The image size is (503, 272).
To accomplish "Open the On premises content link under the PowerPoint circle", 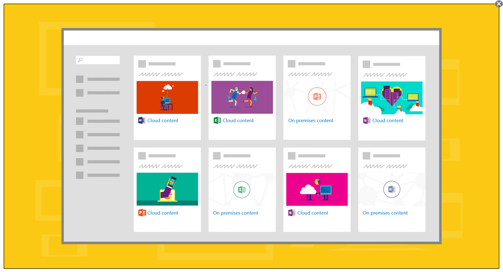I will 311,121.
